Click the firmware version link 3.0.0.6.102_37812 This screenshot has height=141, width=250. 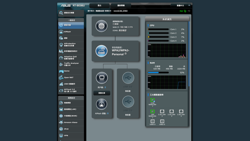(x=118, y=11)
